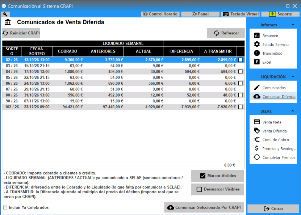Select row 85 / 26 dated 22/10/26
The image size is (301, 215).
tap(124, 77)
